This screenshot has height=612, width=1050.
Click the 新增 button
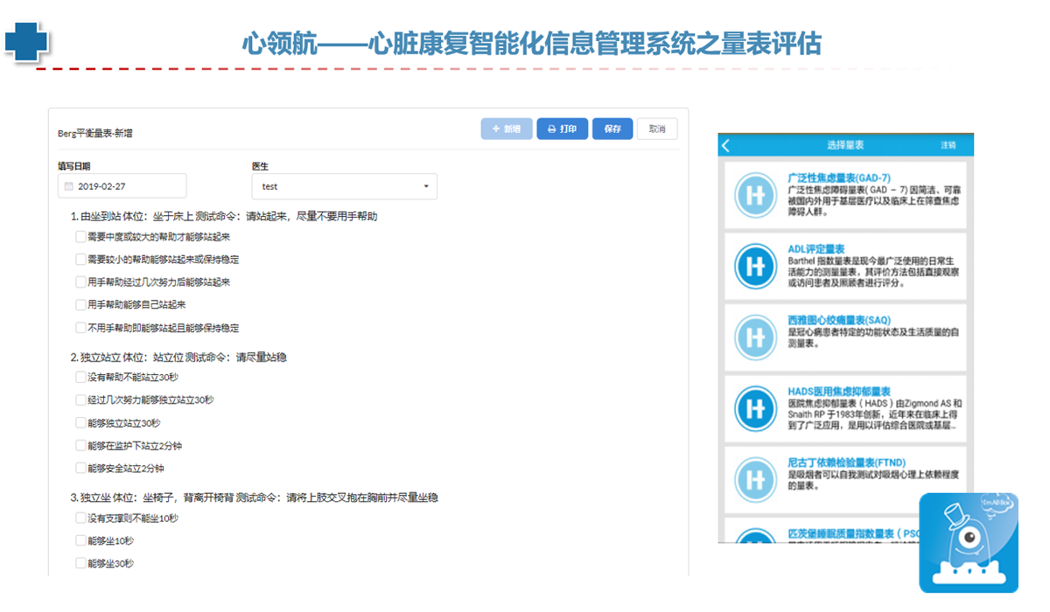click(507, 129)
